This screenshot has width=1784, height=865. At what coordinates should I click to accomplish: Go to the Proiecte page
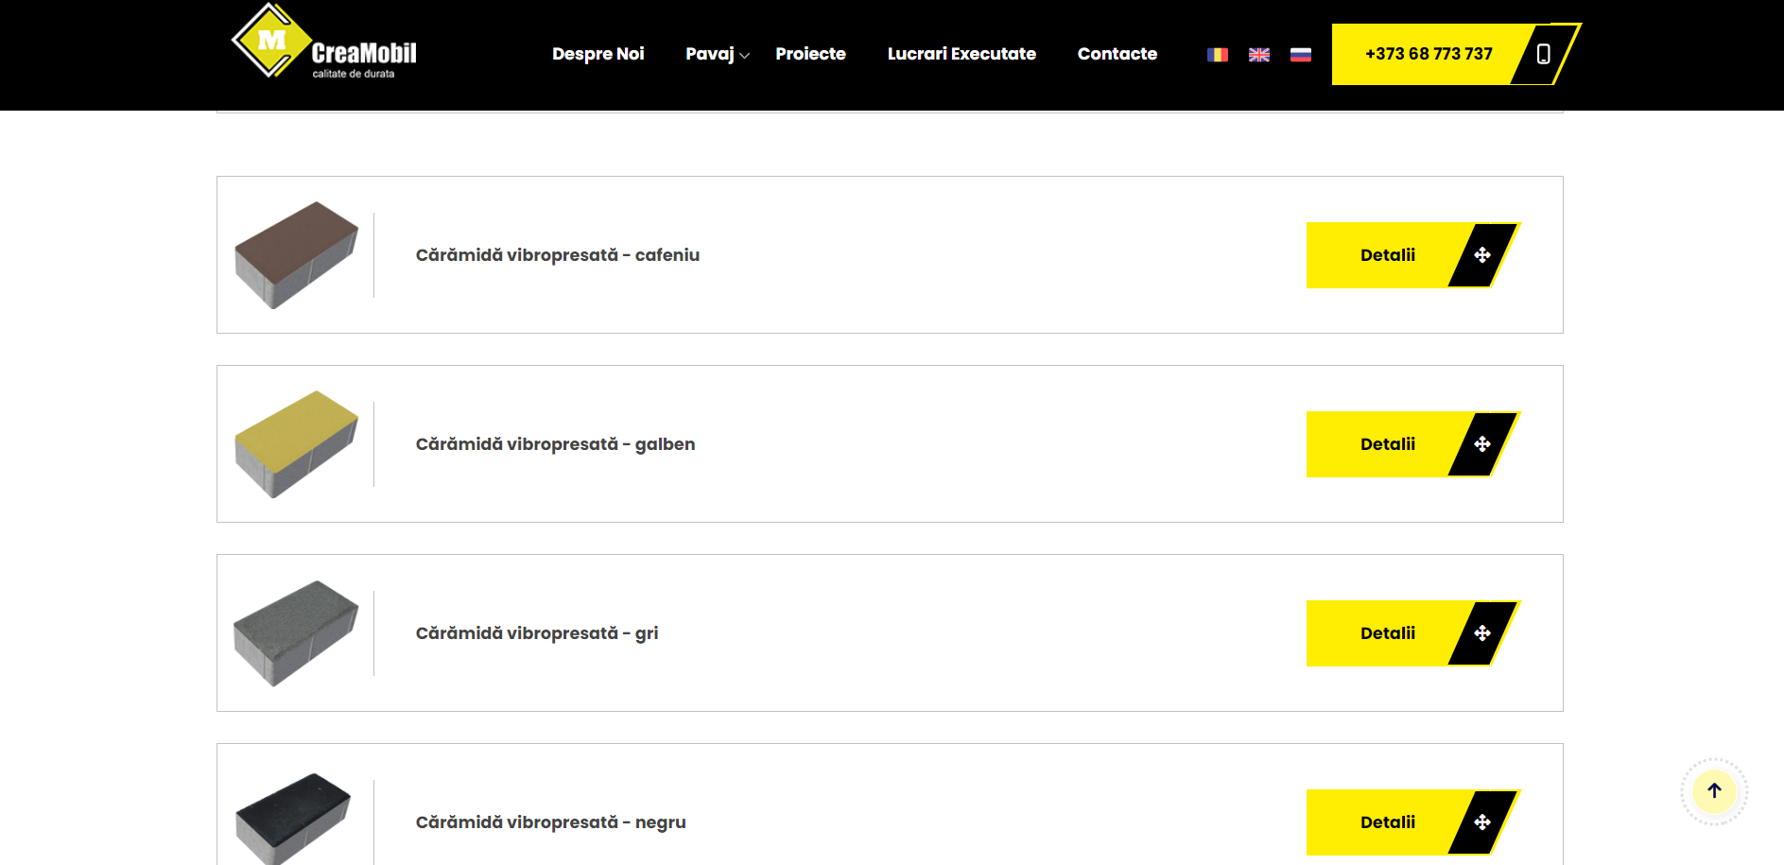[810, 55]
